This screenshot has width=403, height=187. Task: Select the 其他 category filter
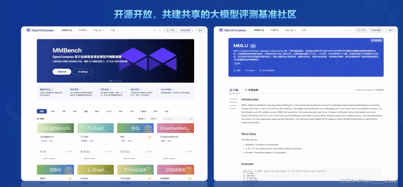166,111
